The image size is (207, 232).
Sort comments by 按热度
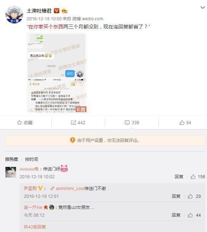coord(11,159)
